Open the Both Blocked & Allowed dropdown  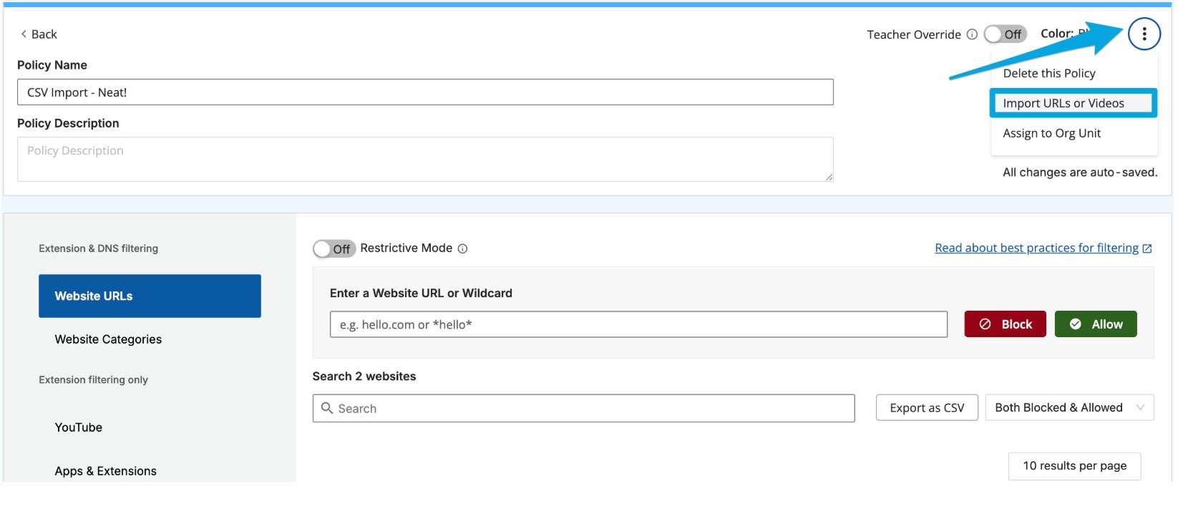pos(1069,408)
